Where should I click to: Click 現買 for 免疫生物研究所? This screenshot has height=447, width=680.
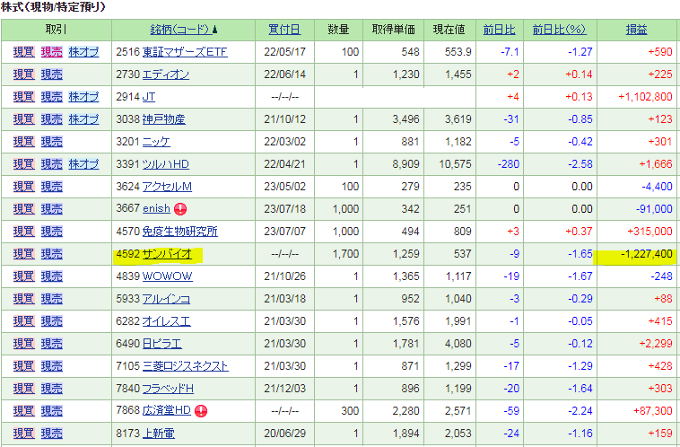[x=24, y=232]
